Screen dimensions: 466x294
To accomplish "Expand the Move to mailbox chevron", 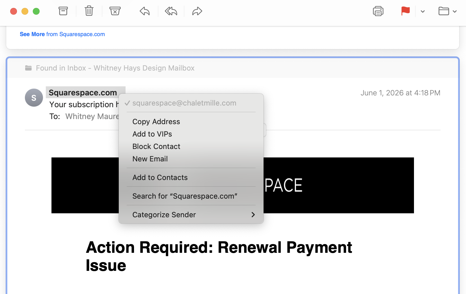I will pos(455,12).
